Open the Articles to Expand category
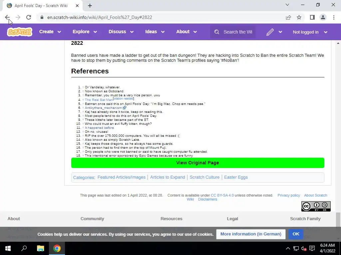This screenshot has width=341, height=255. 168,177
